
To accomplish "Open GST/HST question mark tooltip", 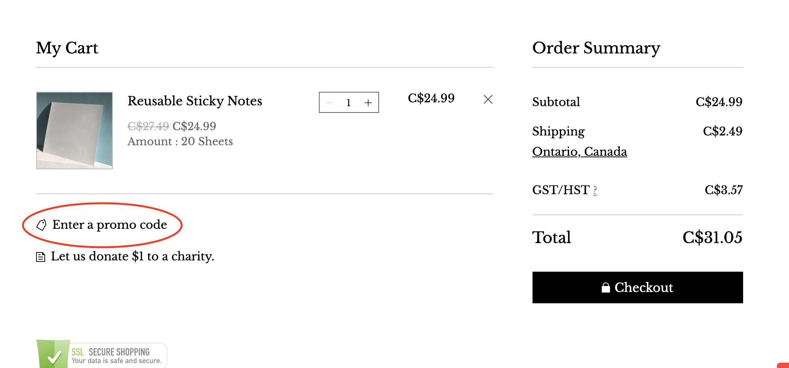I will [x=595, y=190].
